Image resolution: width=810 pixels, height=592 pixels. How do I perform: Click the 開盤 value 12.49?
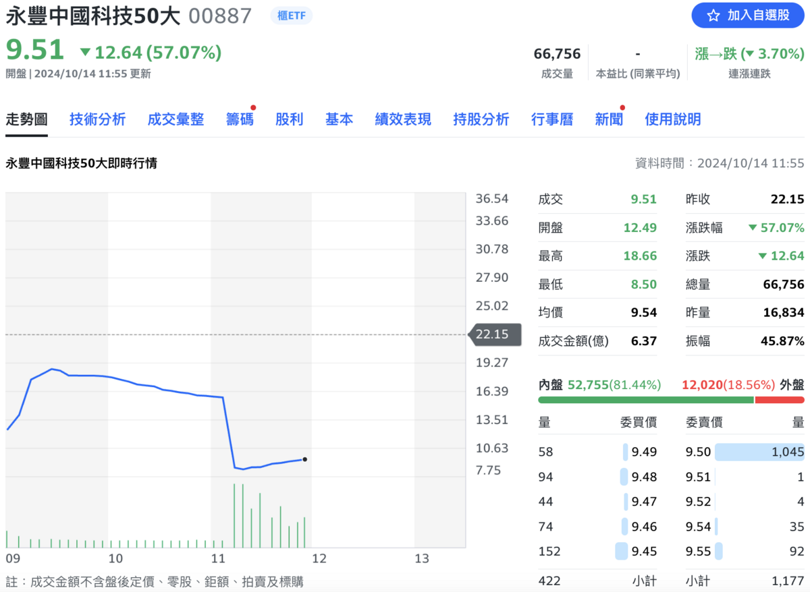click(x=640, y=228)
